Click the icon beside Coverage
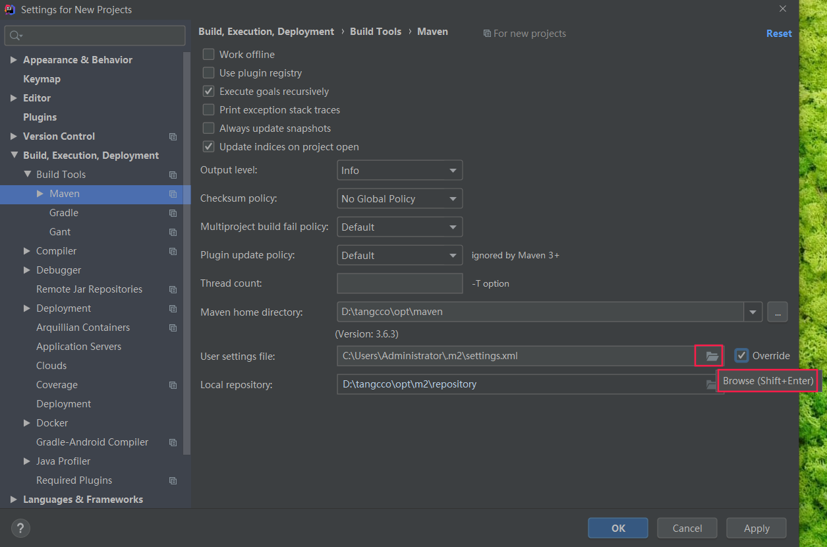 tap(173, 385)
